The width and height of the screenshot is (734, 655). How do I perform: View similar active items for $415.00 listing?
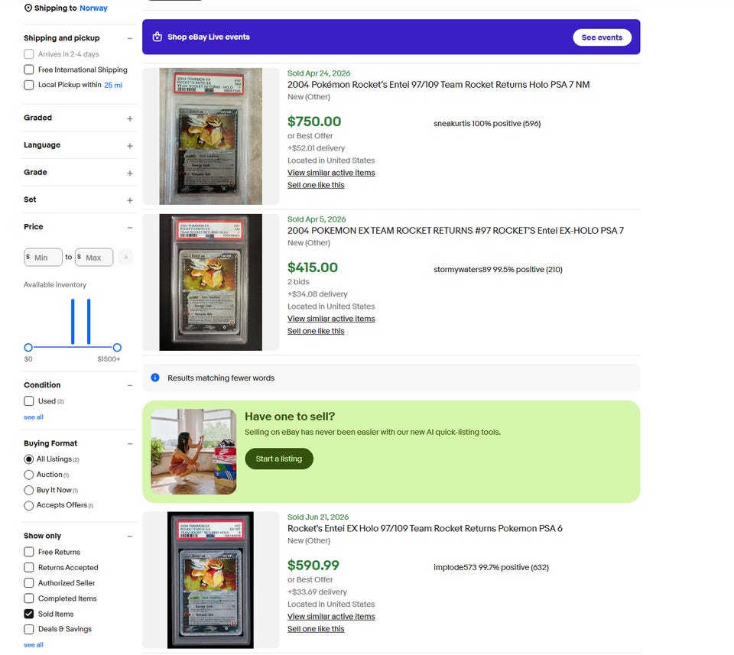[x=331, y=319]
